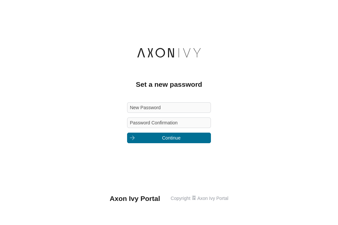Select the Copyright Axon Ivy Portal text
Viewport: 338px width, 225px height.
pyautogui.click(x=199, y=198)
